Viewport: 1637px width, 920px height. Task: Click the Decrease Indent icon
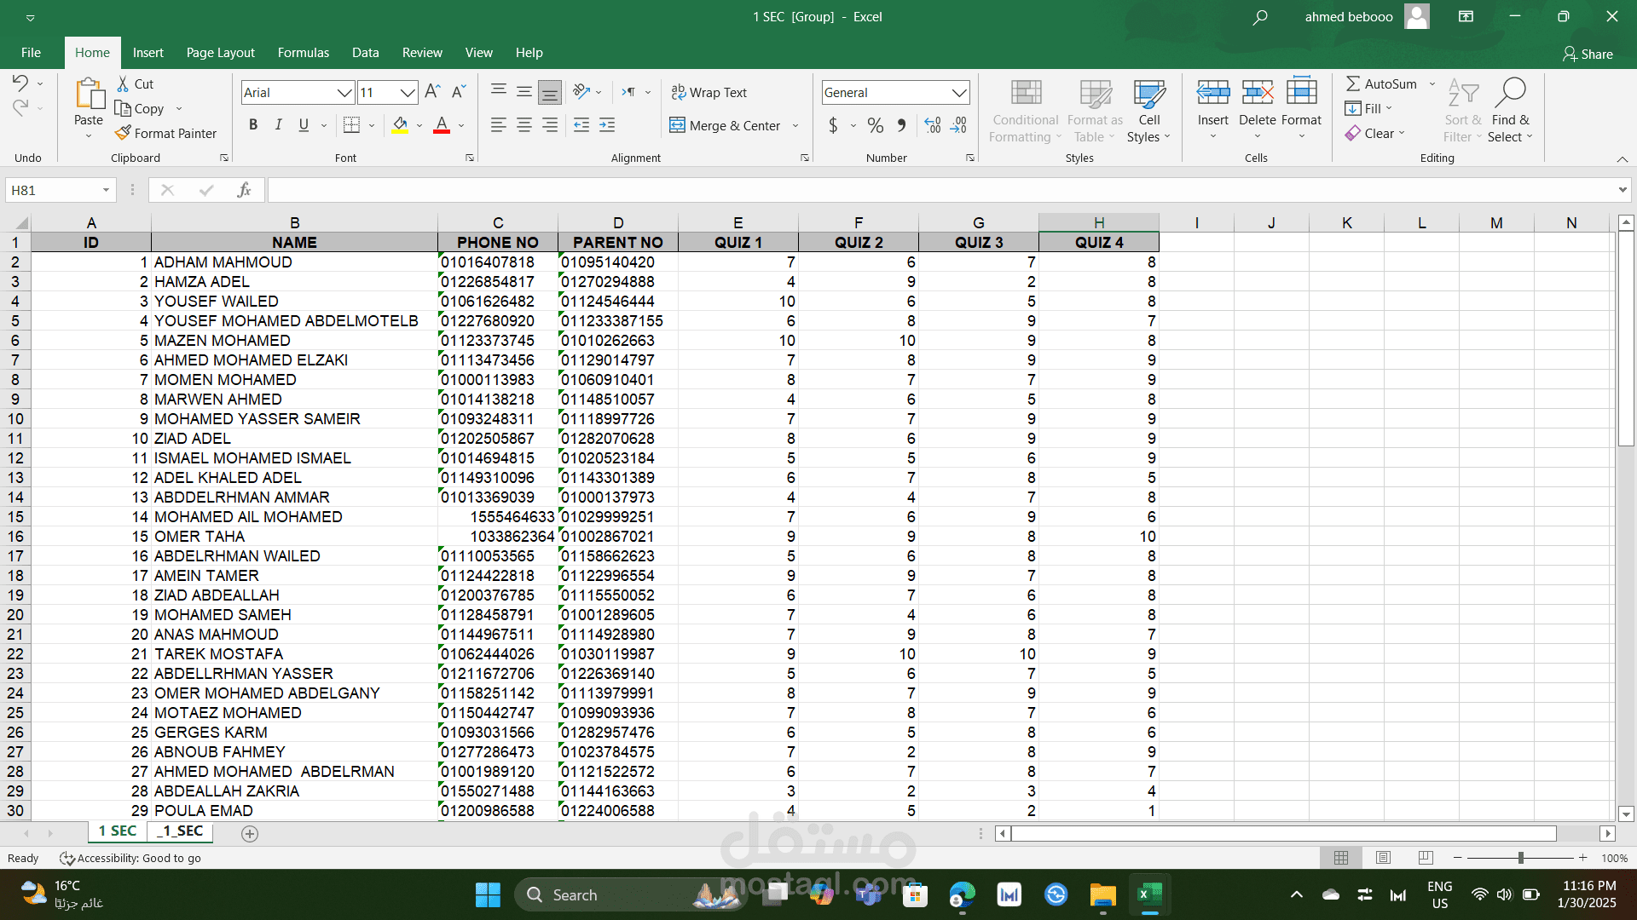pyautogui.click(x=581, y=125)
